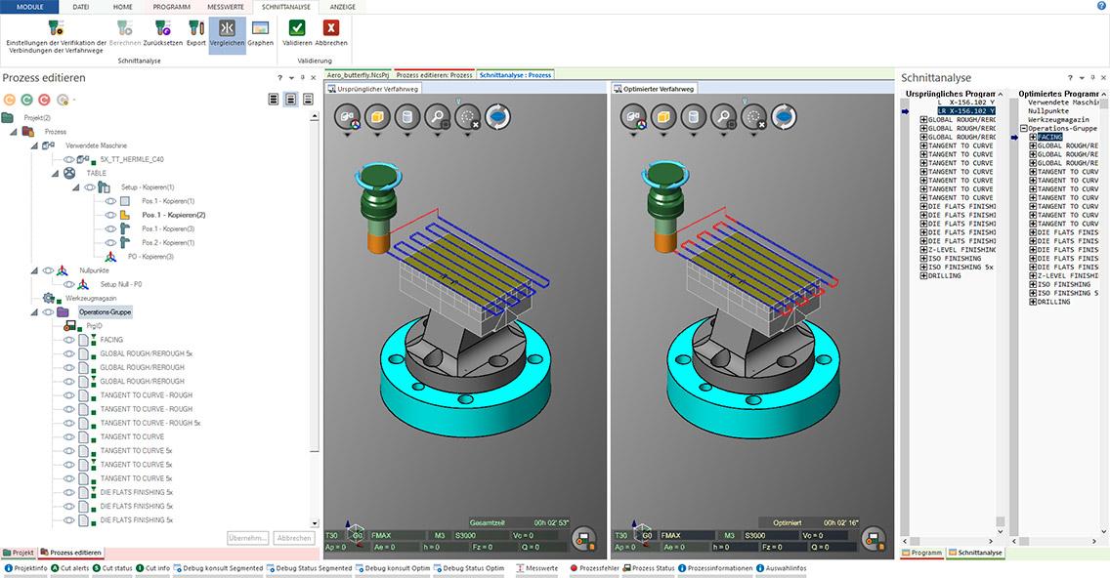Collapse Operations-Gruppe in Optimiertes Programm list

1023,129
